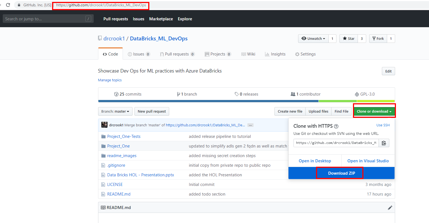The height and width of the screenshot is (223, 429).
Task: Open the Unwatch dropdown
Action: [313, 38]
